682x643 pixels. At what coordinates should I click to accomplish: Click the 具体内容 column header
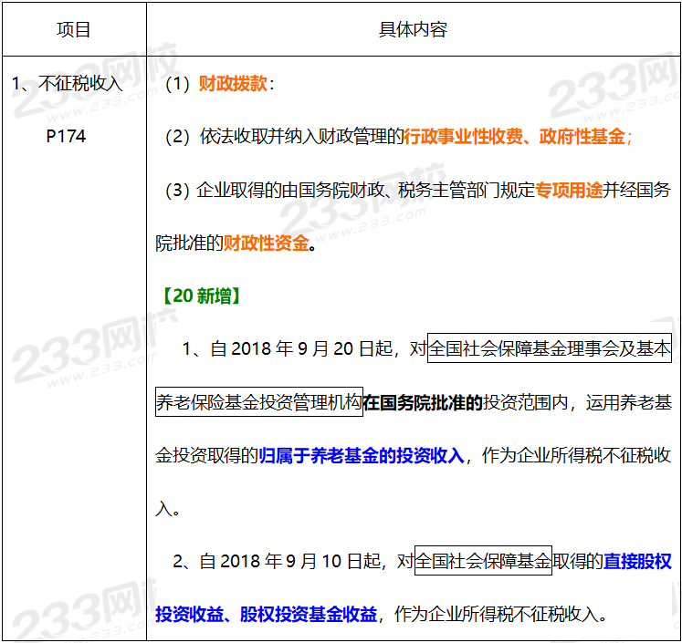413,29
